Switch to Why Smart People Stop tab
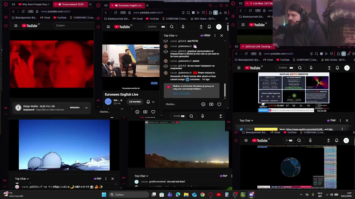Screen dimensions: 355x199 pos(34,4)
